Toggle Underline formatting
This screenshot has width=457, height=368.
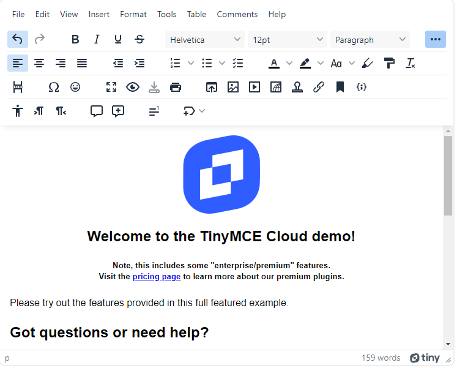coord(118,39)
